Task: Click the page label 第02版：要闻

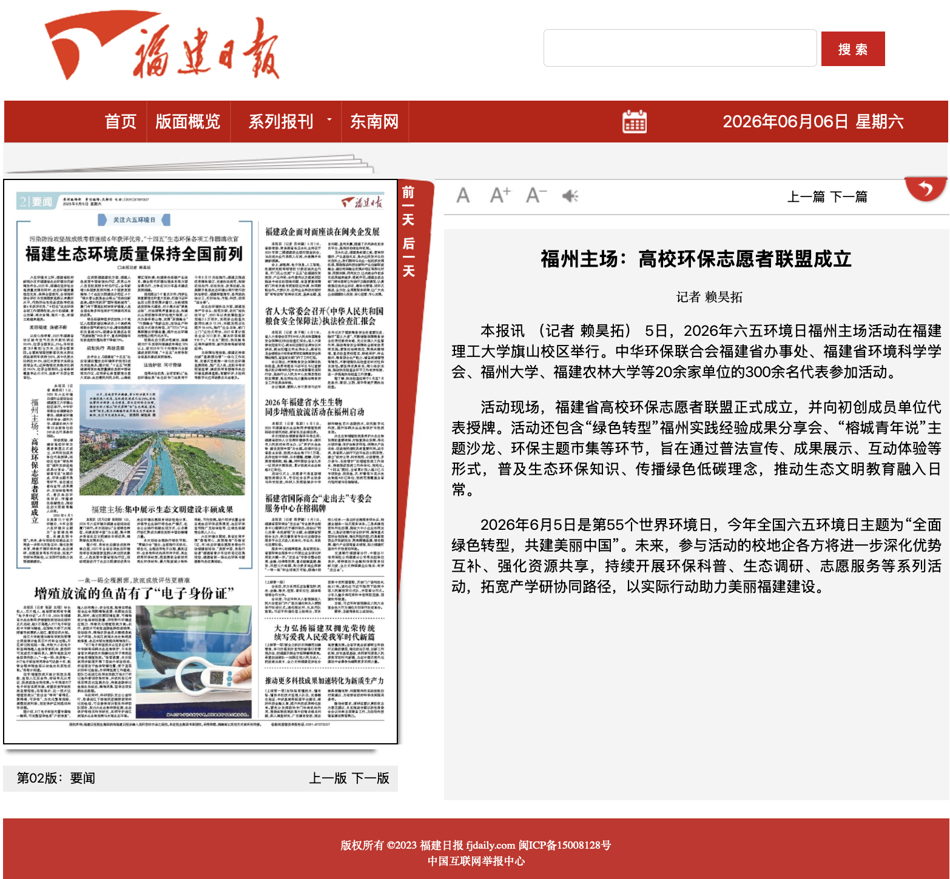Action: [56, 778]
